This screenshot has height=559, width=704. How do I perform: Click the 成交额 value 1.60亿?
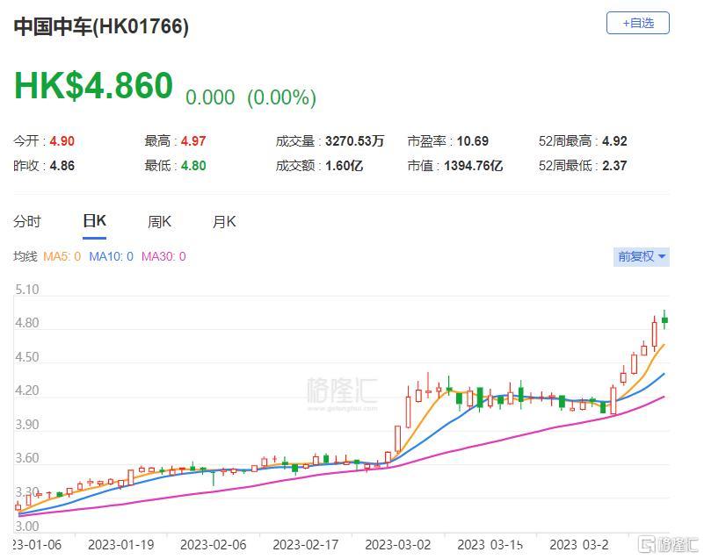coord(344,166)
